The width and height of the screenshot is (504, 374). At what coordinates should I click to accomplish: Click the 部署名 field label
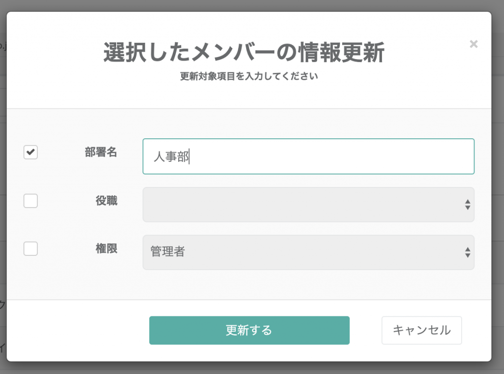[101, 152]
